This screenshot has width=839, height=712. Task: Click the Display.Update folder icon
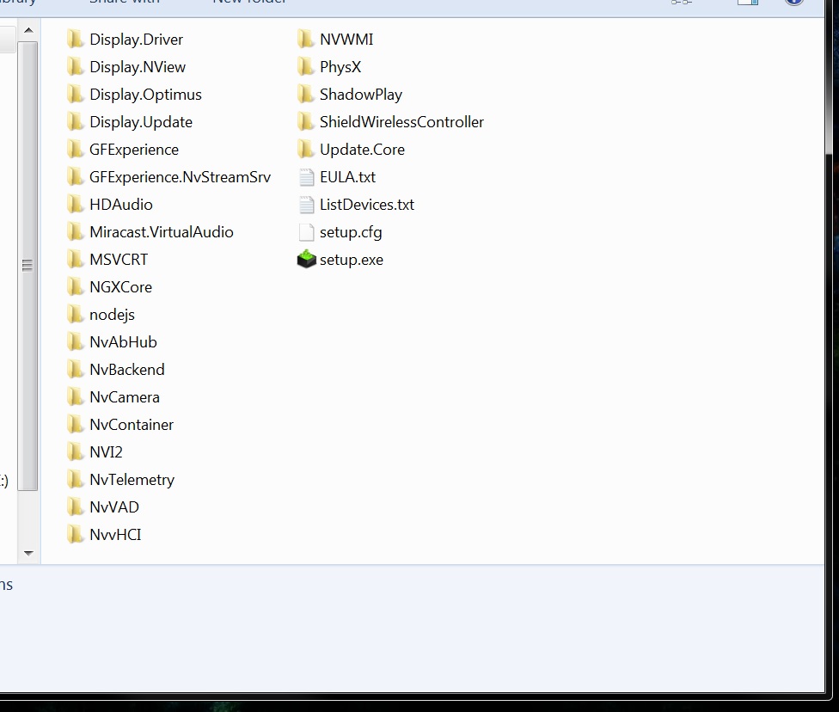click(76, 122)
